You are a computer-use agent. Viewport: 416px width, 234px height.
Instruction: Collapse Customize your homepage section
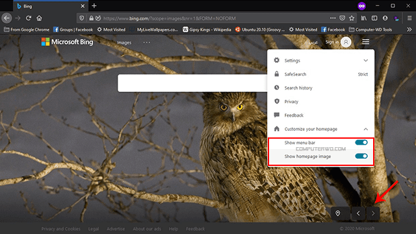click(365, 129)
